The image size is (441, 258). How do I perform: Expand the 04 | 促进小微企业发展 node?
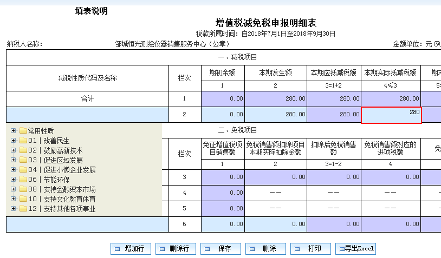point(13,170)
